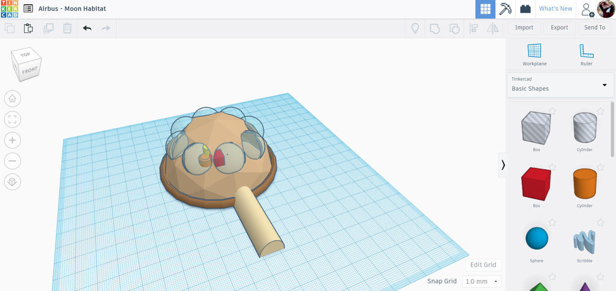Click the What's New link
The width and height of the screenshot is (616, 291).
(x=555, y=8)
